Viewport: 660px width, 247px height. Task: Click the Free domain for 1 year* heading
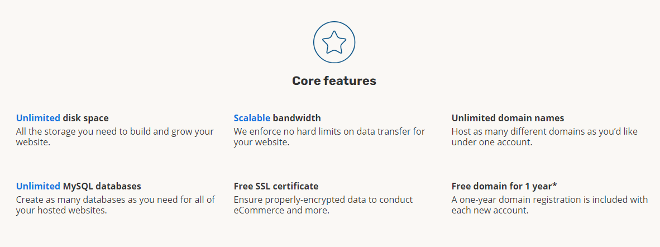[505, 186]
